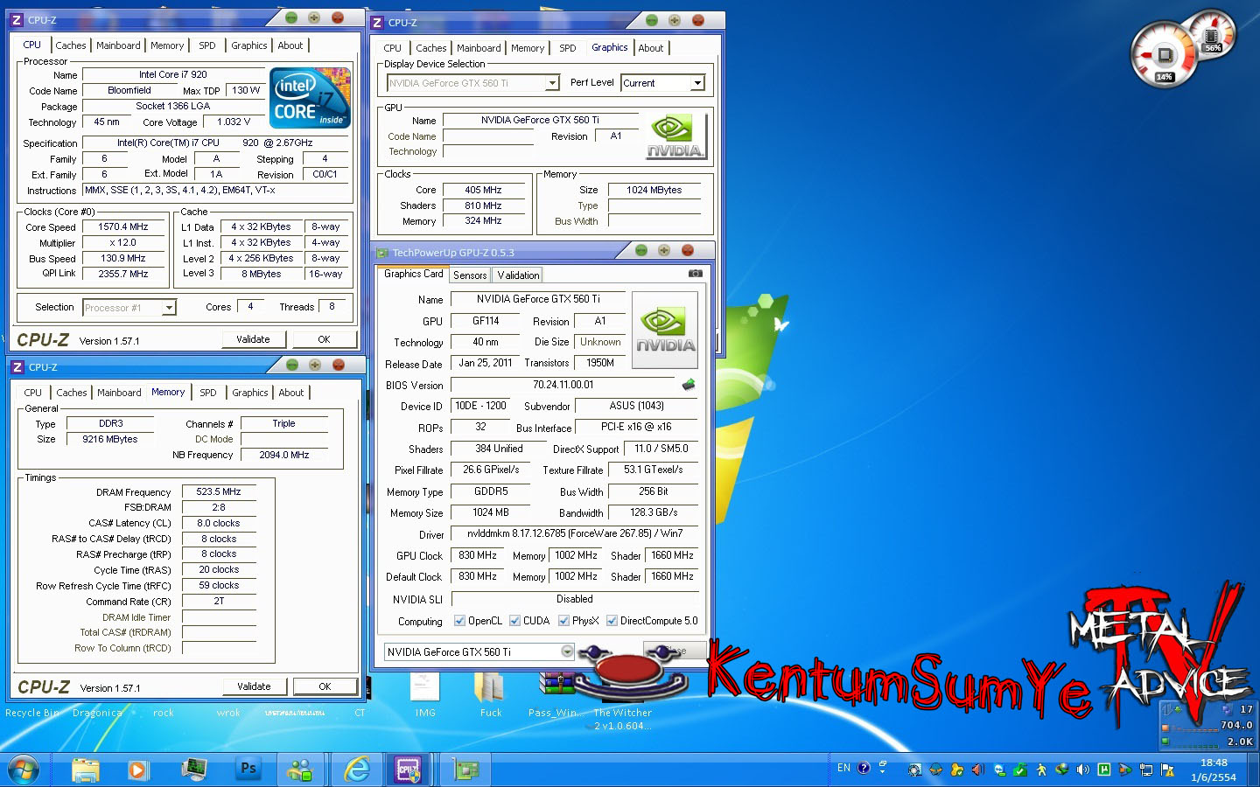1260x787 pixels.
Task: Toggle the CUDA checkbox
Action: (x=514, y=621)
